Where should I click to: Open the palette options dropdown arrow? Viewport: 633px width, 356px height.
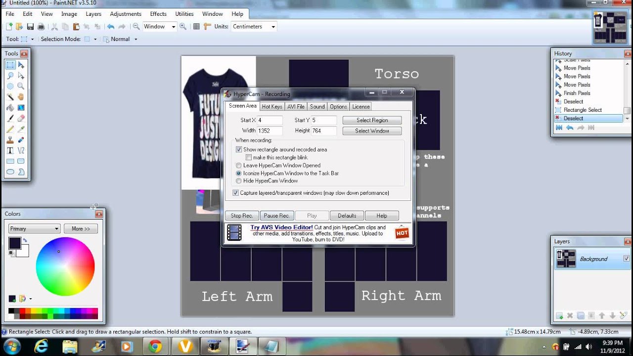(30, 299)
